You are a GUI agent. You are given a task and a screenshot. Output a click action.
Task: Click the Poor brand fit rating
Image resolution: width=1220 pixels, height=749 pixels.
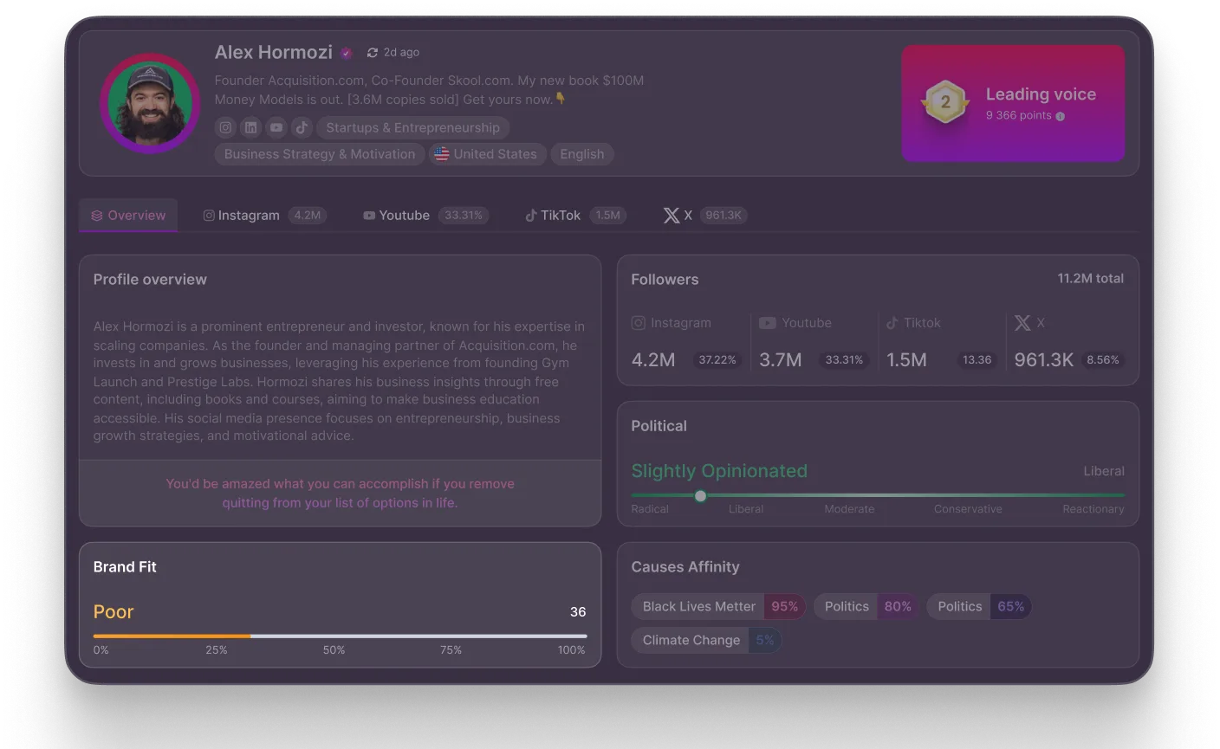click(x=114, y=612)
